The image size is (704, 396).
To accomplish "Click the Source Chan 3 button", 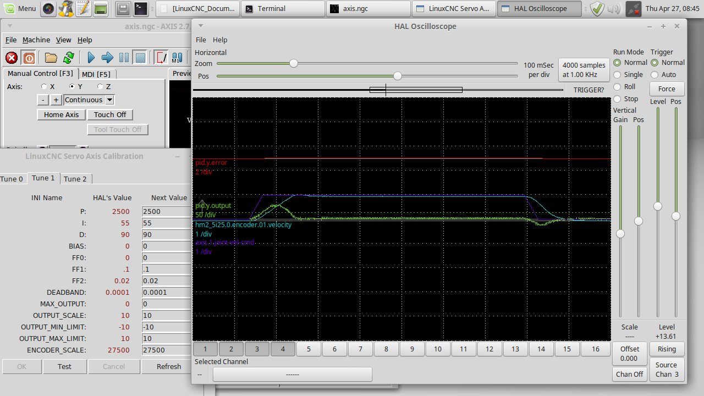I will pyautogui.click(x=667, y=370).
